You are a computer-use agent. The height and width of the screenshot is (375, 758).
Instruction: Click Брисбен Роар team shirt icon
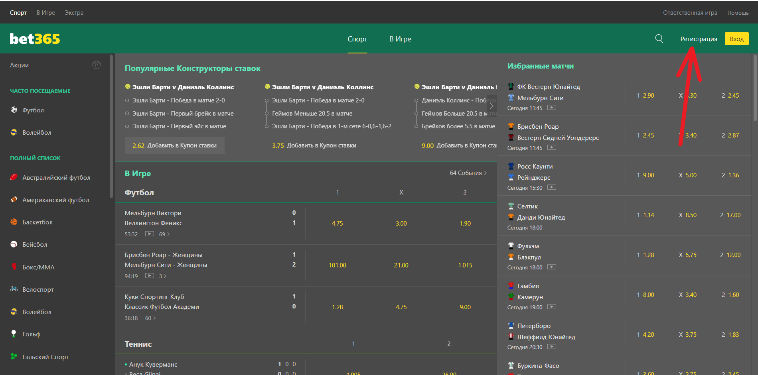(x=511, y=126)
